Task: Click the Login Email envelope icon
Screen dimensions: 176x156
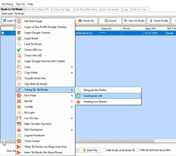Action: click(x=19, y=38)
